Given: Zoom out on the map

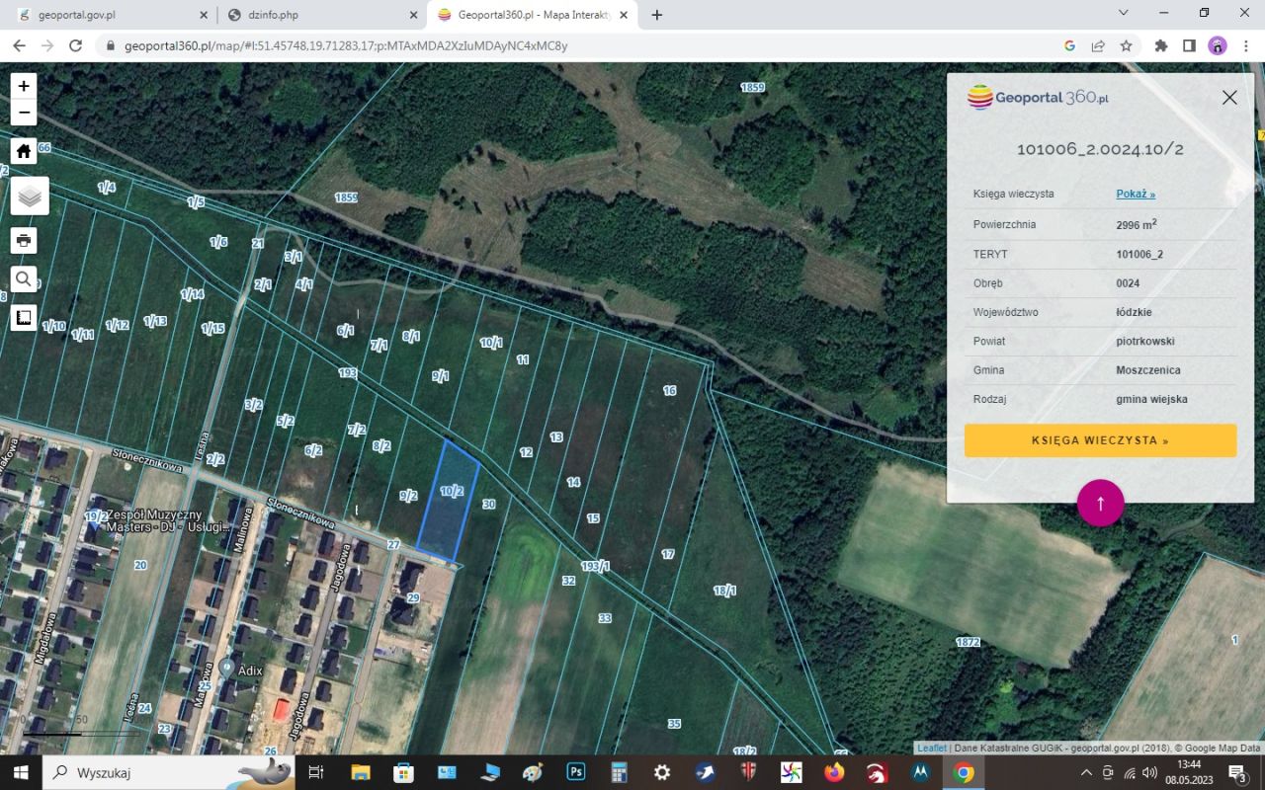Looking at the screenshot, I should click(x=23, y=112).
